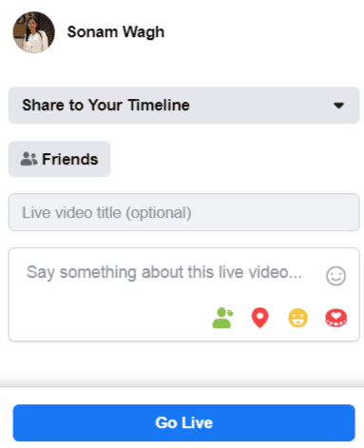Select the Share to Your Timeline label text
The image size is (364, 448).
105,105
